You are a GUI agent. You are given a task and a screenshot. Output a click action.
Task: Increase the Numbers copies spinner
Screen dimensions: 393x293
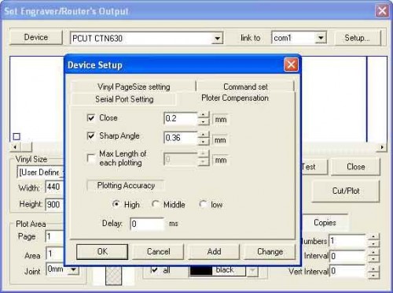pyautogui.click(x=373, y=237)
